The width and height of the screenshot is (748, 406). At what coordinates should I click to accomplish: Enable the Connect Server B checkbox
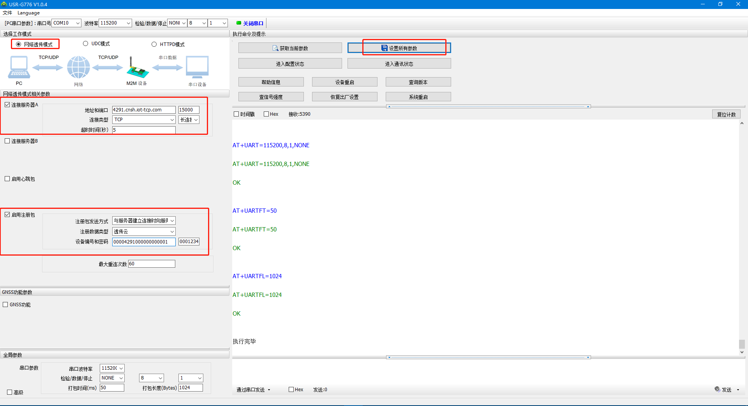tap(7, 141)
